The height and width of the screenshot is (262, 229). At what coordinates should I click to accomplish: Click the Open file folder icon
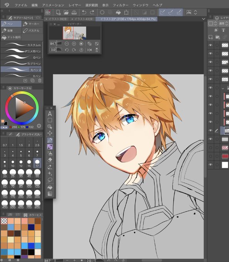pyautogui.click(x=66, y=12)
